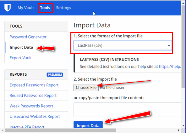
Task: Open Password Generator from the tools list
Action: (x=28, y=37)
